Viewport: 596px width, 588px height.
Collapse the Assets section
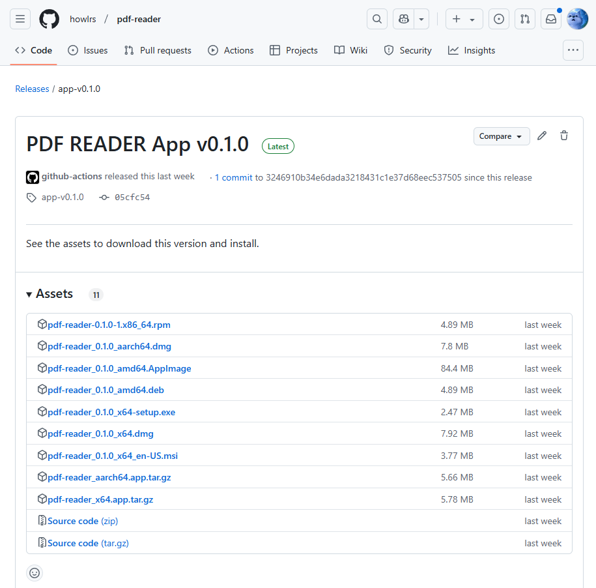pos(29,294)
